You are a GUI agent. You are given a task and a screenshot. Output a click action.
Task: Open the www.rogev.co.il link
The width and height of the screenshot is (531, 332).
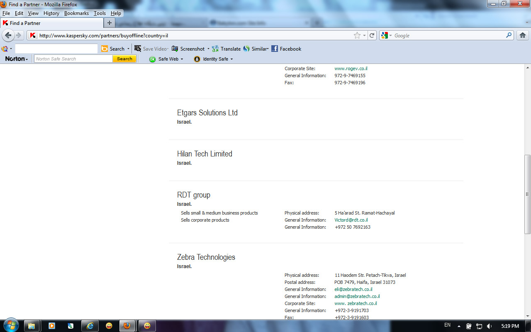click(x=351, y=68)
